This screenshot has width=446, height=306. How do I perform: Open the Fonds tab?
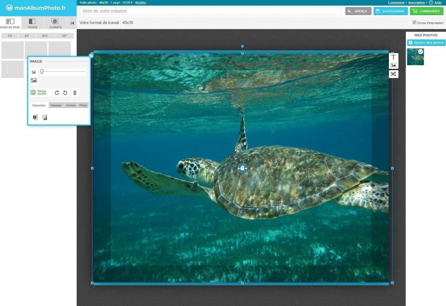coord(32,23)
